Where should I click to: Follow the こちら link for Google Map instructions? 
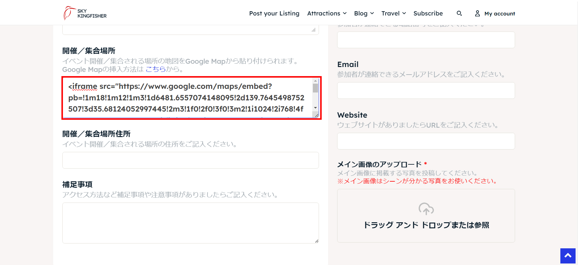click(156, 69)
